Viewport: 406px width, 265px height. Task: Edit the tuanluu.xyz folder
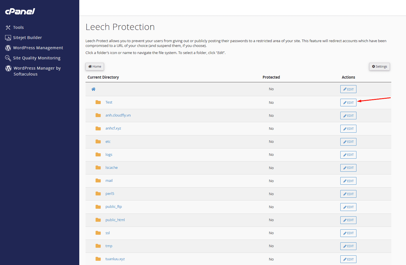(348, 259)
